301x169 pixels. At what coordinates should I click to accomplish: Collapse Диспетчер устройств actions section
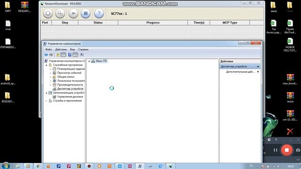[258, 67]
